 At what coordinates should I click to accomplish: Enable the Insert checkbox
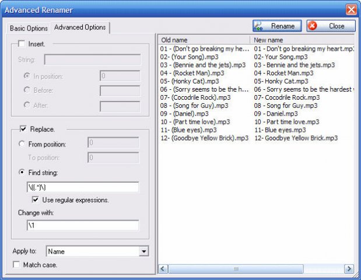[x=22, y=44]
